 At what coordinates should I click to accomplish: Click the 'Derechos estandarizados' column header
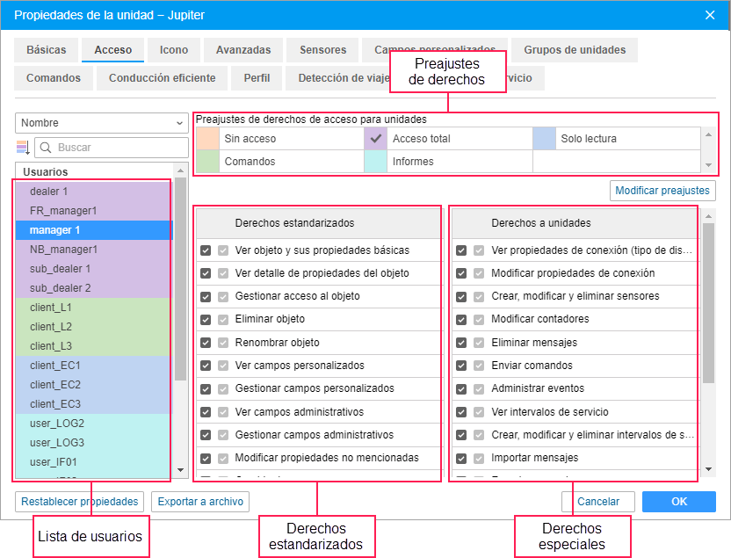(318, 223)
